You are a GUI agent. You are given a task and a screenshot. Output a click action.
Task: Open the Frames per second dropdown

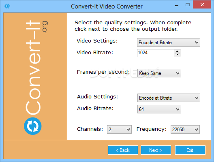pos(159,73)
